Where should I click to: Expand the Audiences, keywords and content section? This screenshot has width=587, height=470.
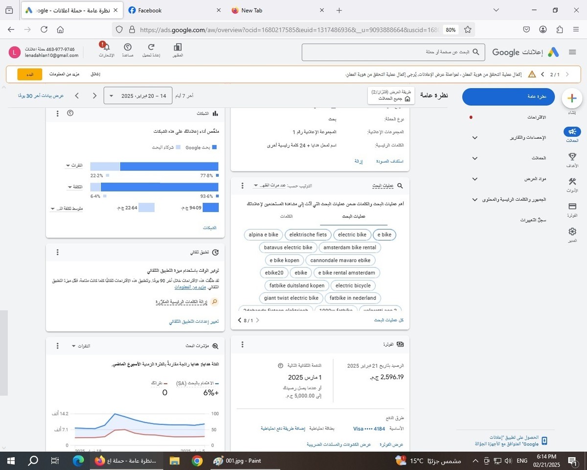474,200
